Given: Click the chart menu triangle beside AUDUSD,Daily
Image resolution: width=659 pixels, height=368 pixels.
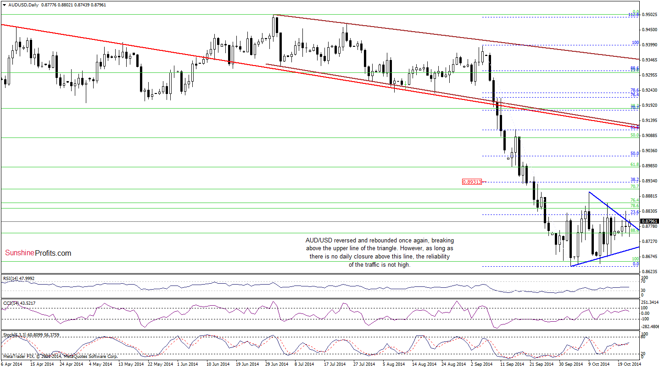Looking at the screenshot, I should [4, 4].
